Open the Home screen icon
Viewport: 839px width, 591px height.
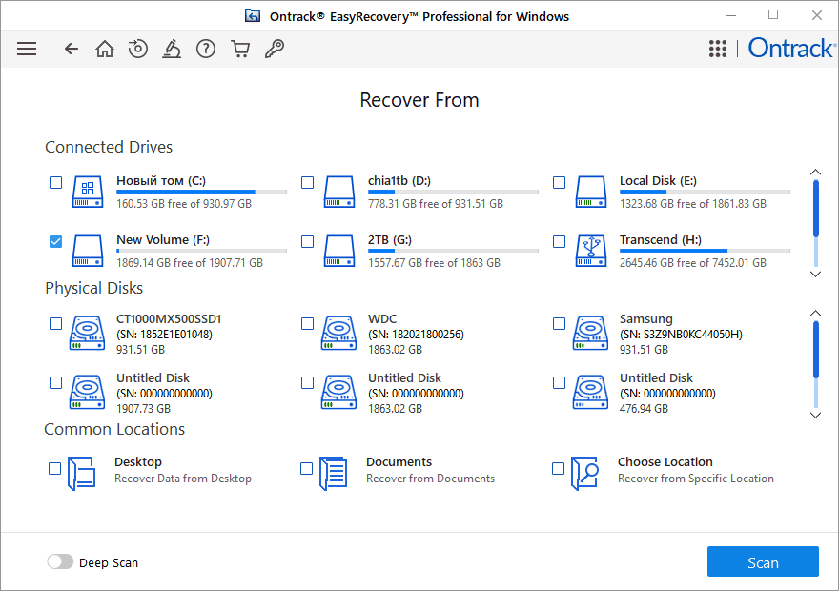point(105,49)
